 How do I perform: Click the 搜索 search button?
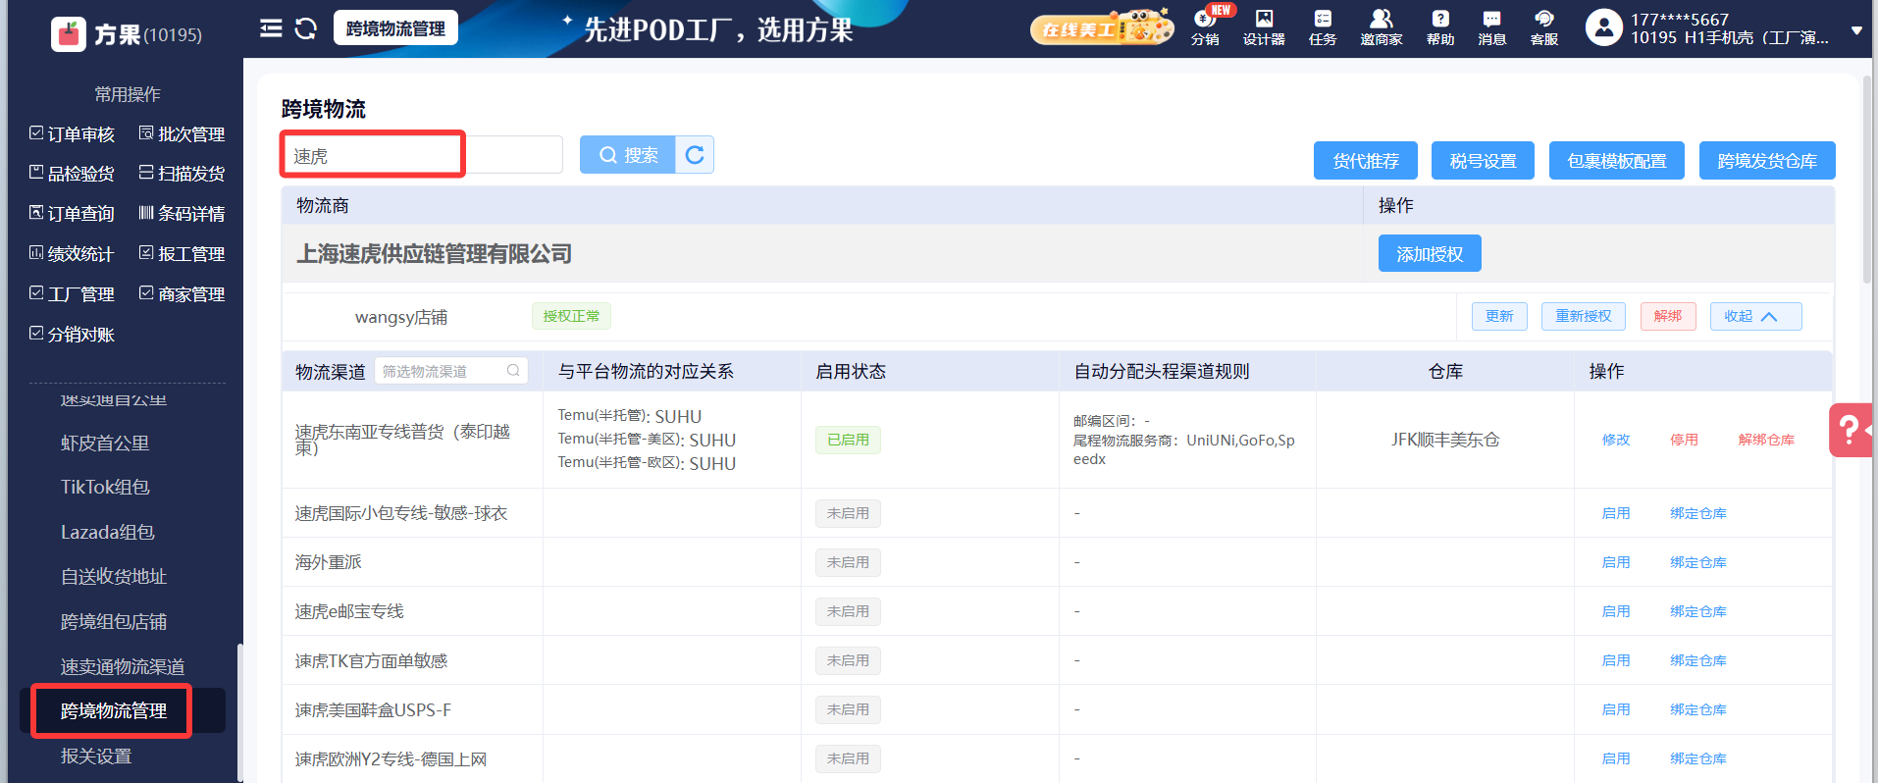[628, 155]
